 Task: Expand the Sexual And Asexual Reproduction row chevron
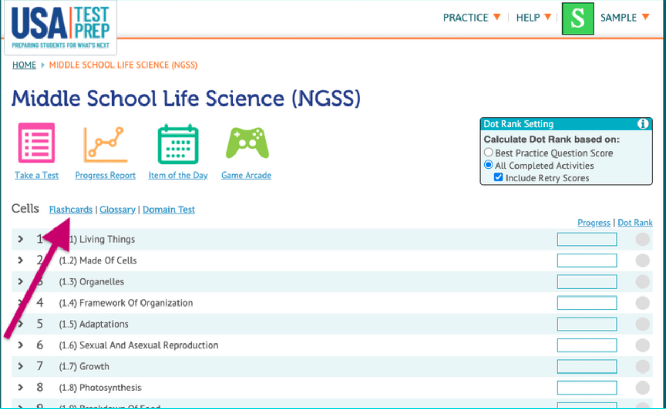[x=21, y=345]
